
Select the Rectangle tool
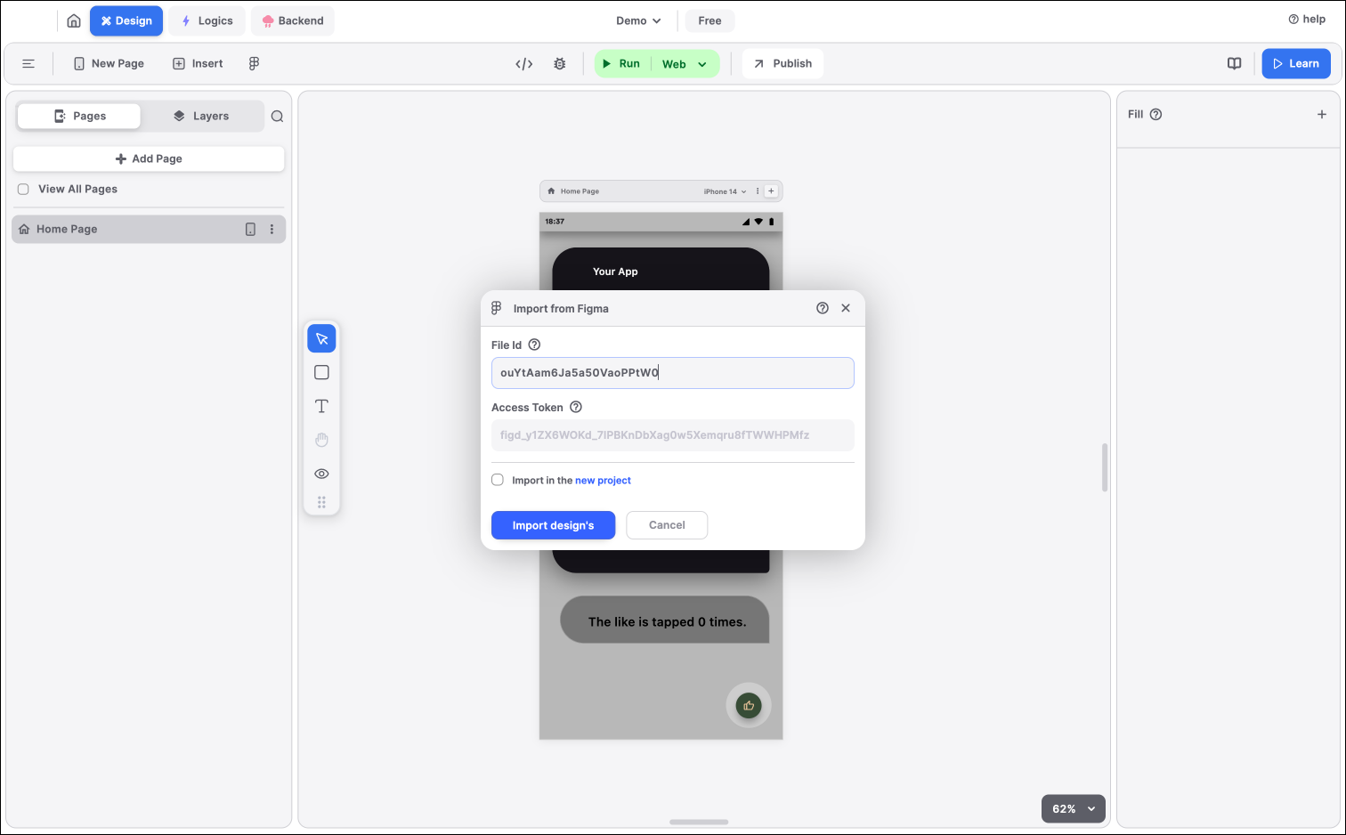[x=321, y=372]
